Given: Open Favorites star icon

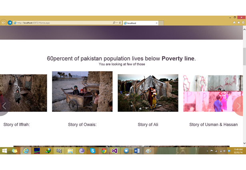Looking at the screenshot, I should [239, 23].
